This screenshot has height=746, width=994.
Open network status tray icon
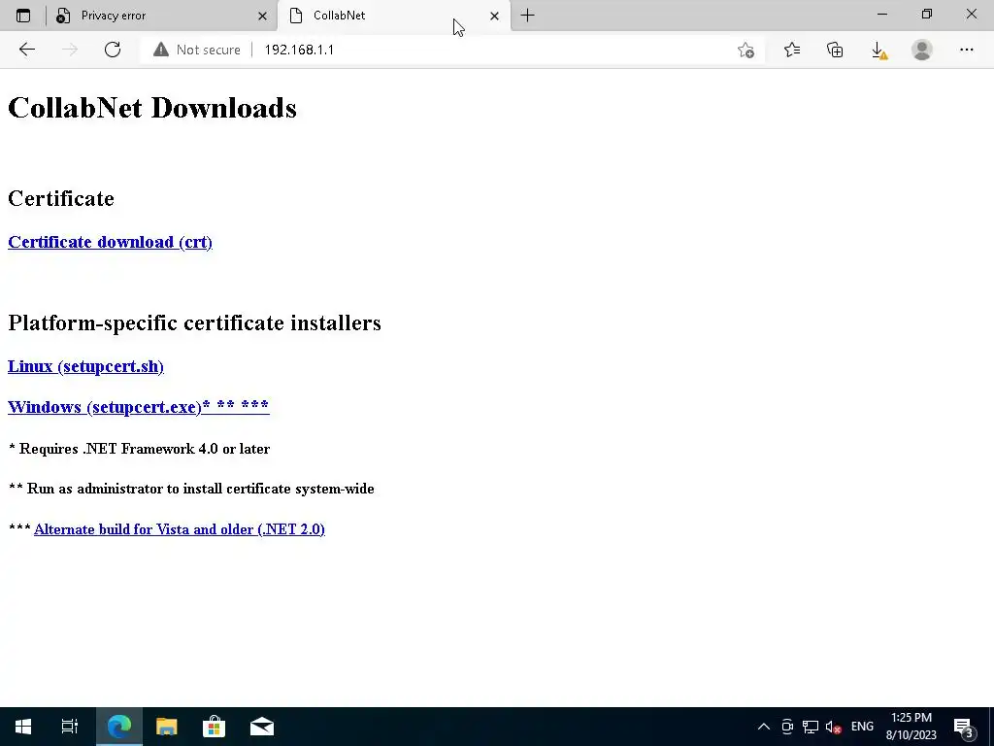pos(811,727)
